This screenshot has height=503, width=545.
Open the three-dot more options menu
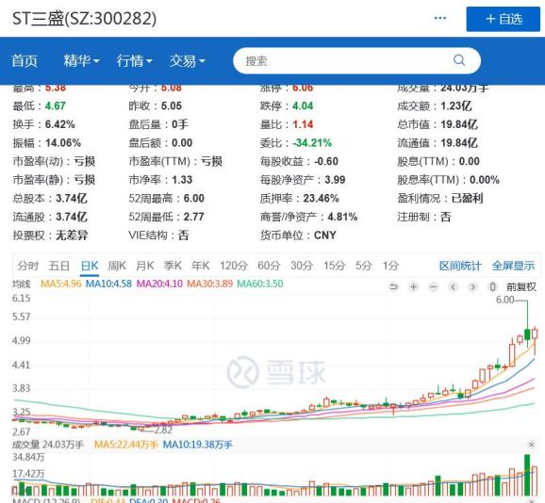440,18
